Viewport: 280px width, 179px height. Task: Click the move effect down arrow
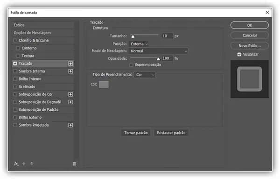pos(32,164)
